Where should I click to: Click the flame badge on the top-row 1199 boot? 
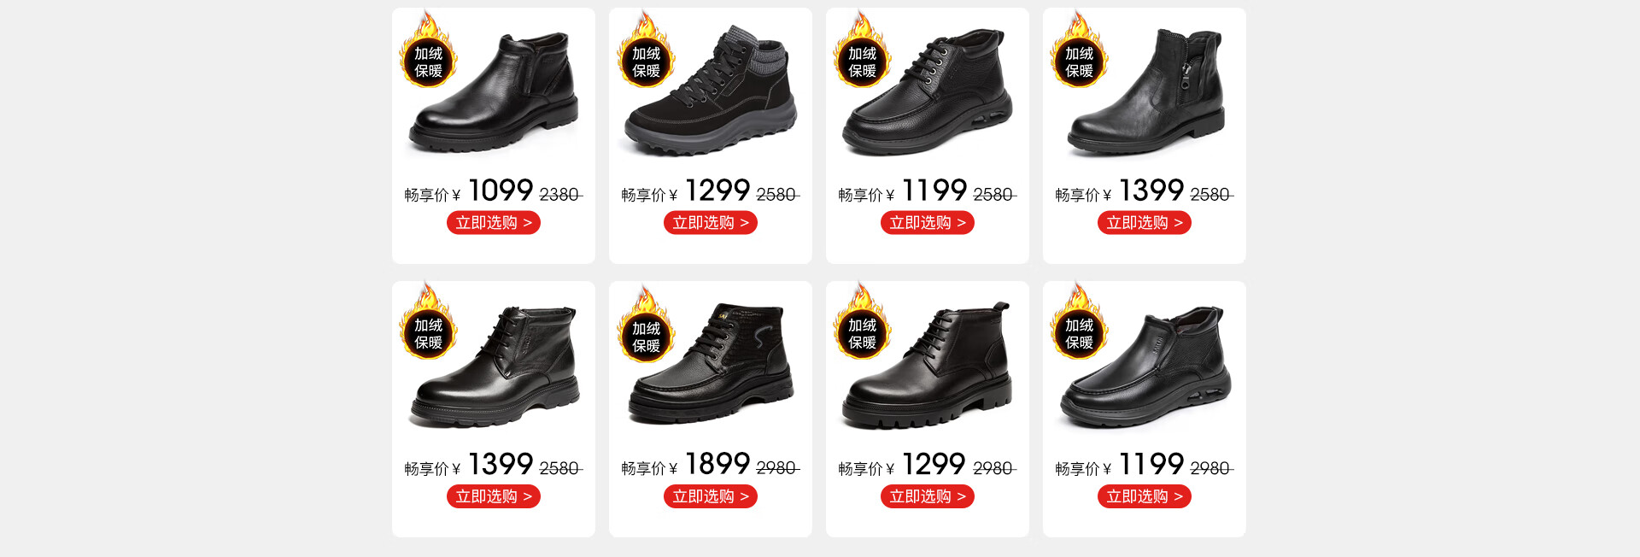tap(862, 51)
